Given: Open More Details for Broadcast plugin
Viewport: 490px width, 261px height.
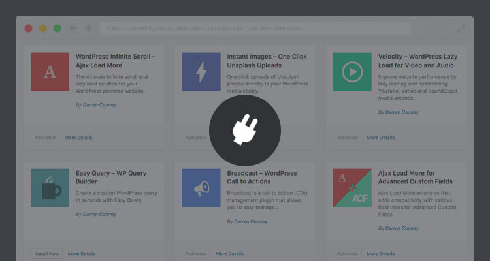Looking at the screenshot, I should tap(229, 254).
